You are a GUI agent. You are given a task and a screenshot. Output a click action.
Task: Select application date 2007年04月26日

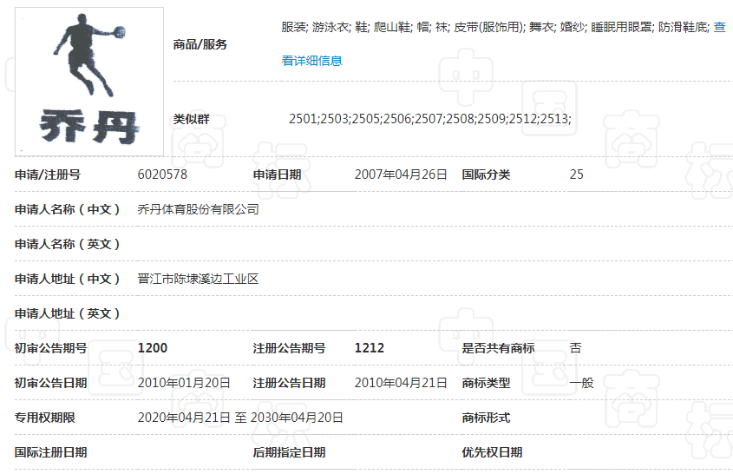point(401,174)
